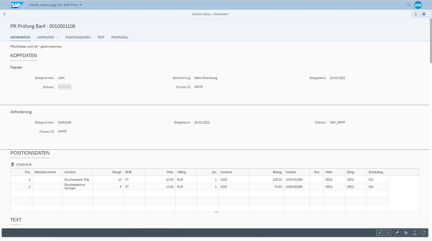Reject the work item using the red X icon
This screenshot has height=241, width=432.
[x=388, y=233]
